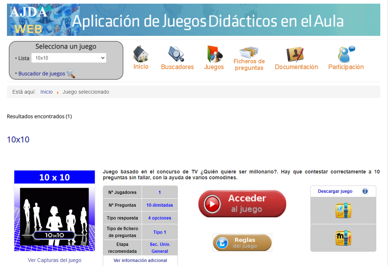
Task: Click the 10 x 10 game thumbnail
Action: [x=55, y=211]
